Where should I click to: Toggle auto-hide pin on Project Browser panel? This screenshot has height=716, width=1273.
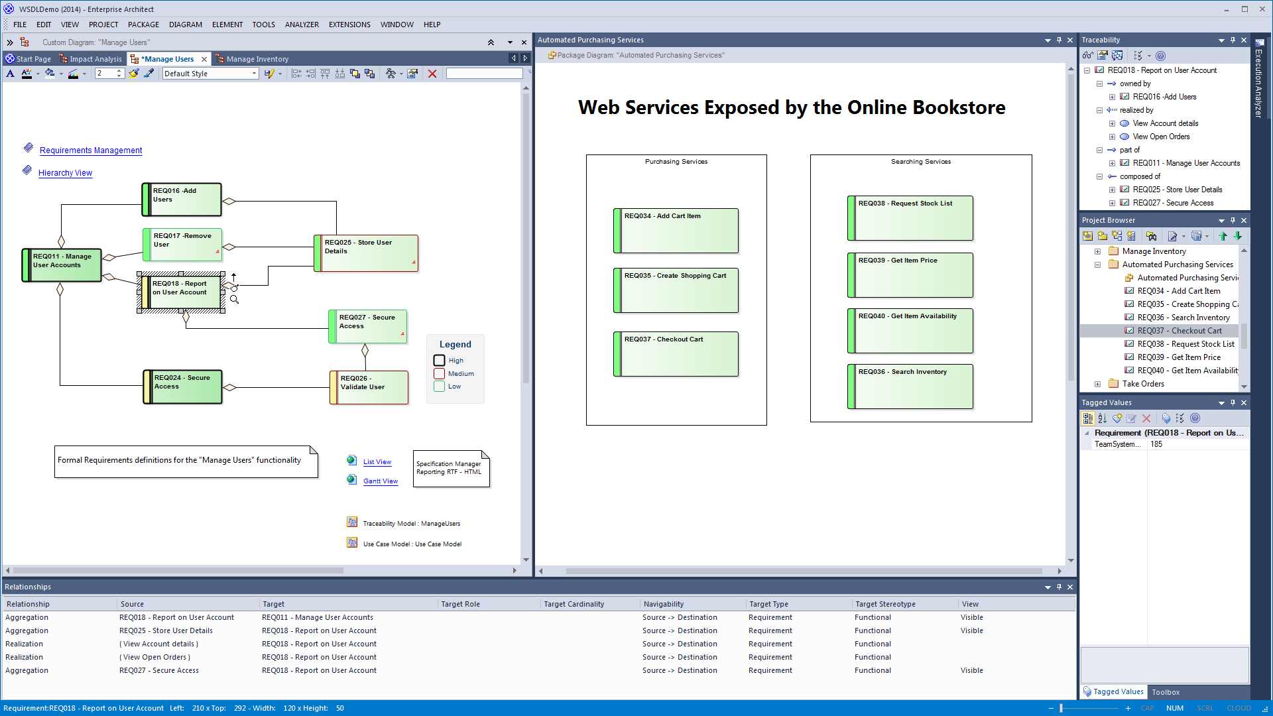(x=1233, y=220)
